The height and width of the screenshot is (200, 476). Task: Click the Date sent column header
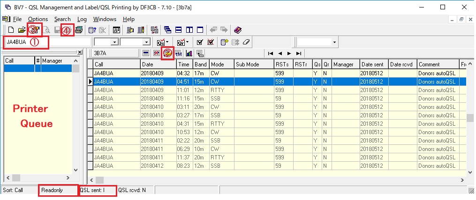coord(374,64)
